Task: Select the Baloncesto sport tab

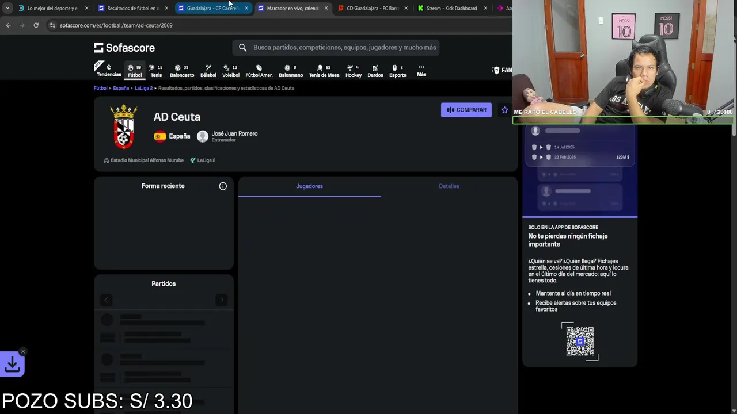Action: (x=182, y=71)
